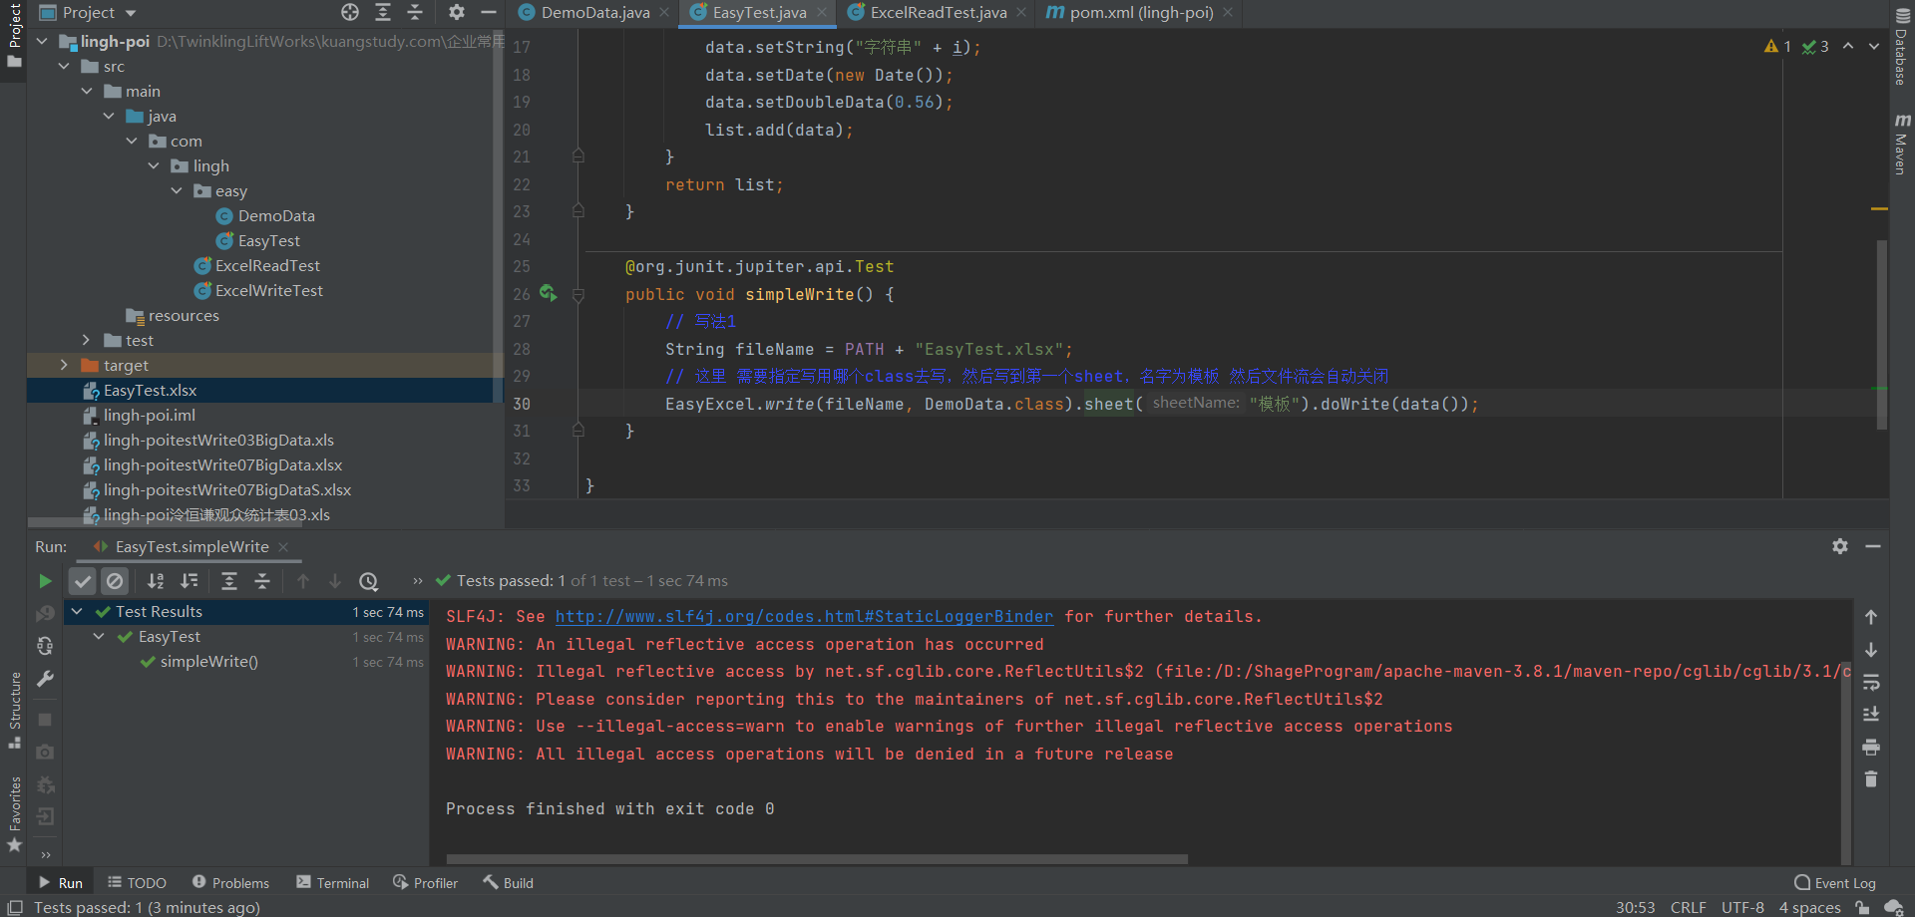
Task: Expand all in Project panel
Action: 383,12
